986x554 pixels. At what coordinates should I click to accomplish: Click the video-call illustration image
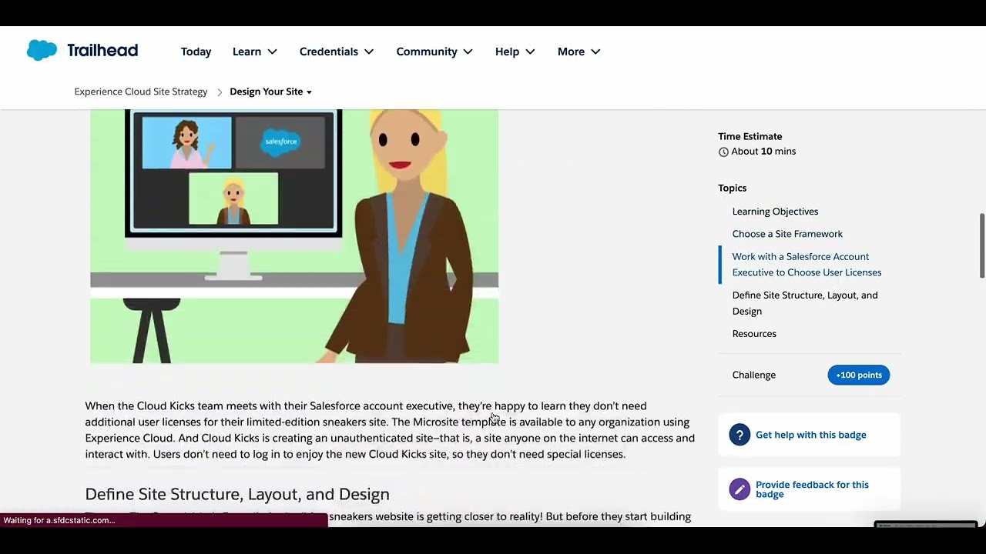[294, 236]
